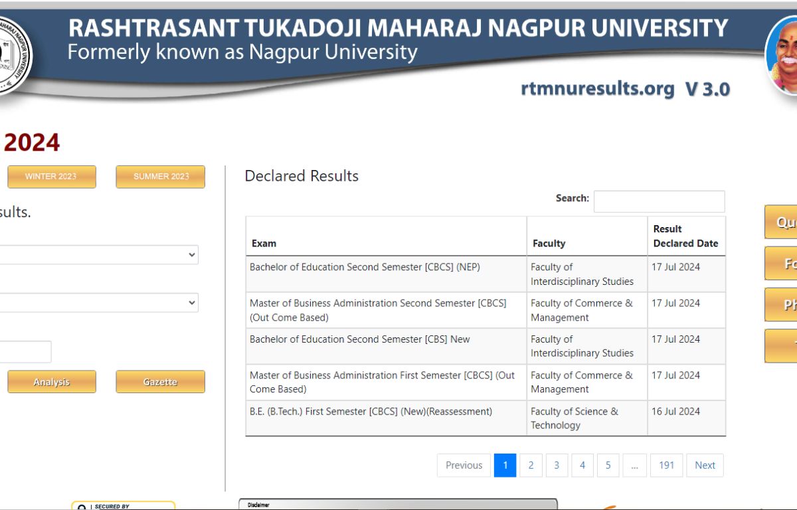Click the 'rtmnuresults.org V 3.0' header text
Image resolution: width=797 pixels, height=510 pixels.
click(625, 89)
